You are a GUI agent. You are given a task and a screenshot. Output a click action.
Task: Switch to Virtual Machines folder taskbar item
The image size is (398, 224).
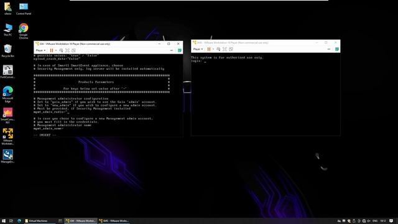pyautogui.click(x=40, y=221)
